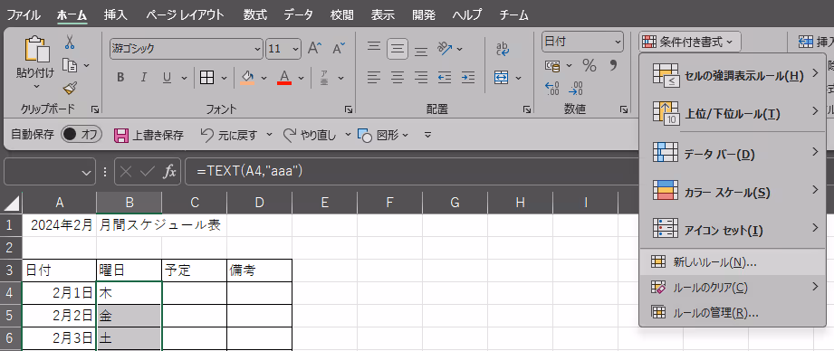Expand the borders dropdown arrow
The height and width of the screenshot is (351, 834).
[224, 78]
